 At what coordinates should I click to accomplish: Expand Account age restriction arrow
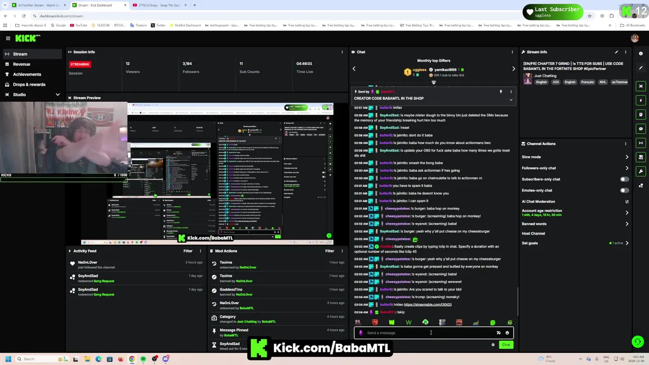pos(627,212)
